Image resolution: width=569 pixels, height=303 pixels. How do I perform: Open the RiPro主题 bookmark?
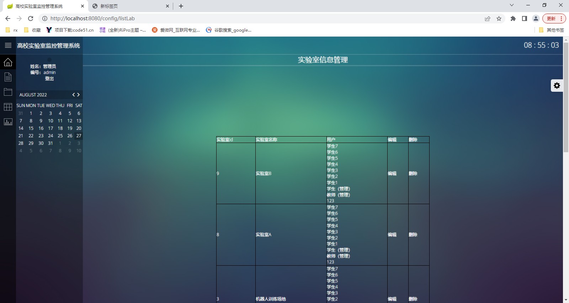click(x=123, y=30)
